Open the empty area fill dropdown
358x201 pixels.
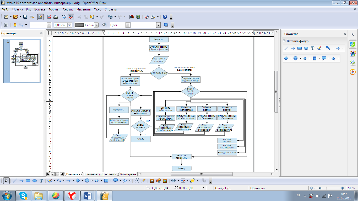(x=158, y=25)
